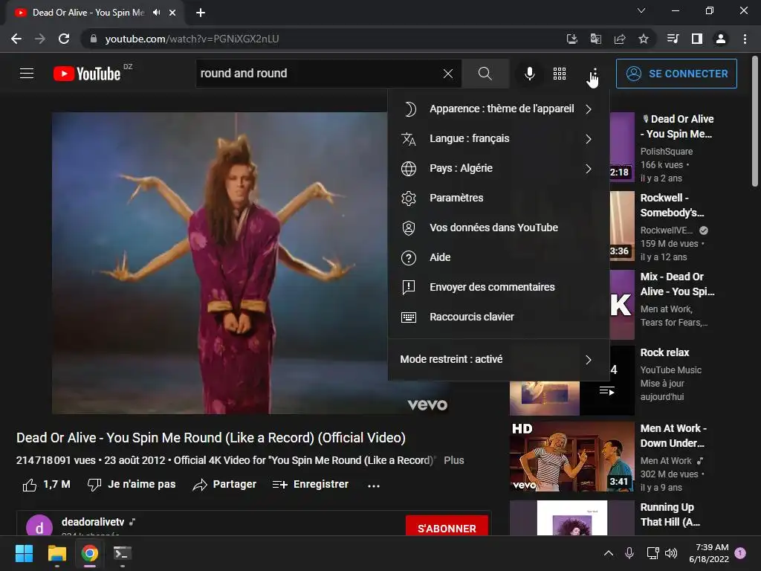Viewport: 761px width, 571px height.
Task: Open the terminal app on the taskbar
Action: (x=123, y=553)
